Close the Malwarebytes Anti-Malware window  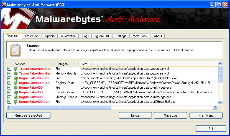tap(226, 5)
